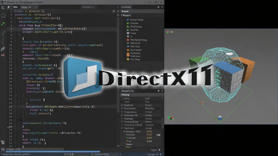
Task: Switch to the second editor file tab
Action: coord(15,7)
